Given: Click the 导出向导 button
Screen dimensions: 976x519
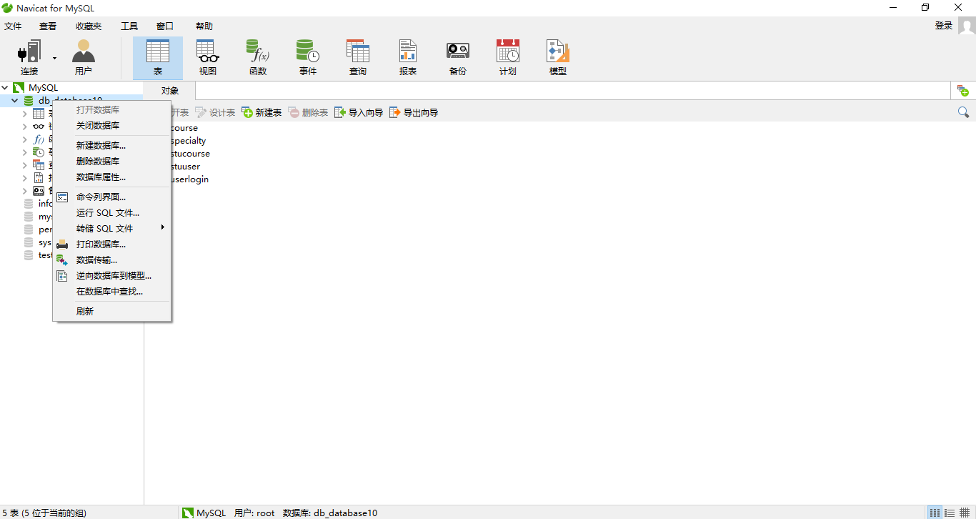Looking at the screenshot, I should point(414,113).
